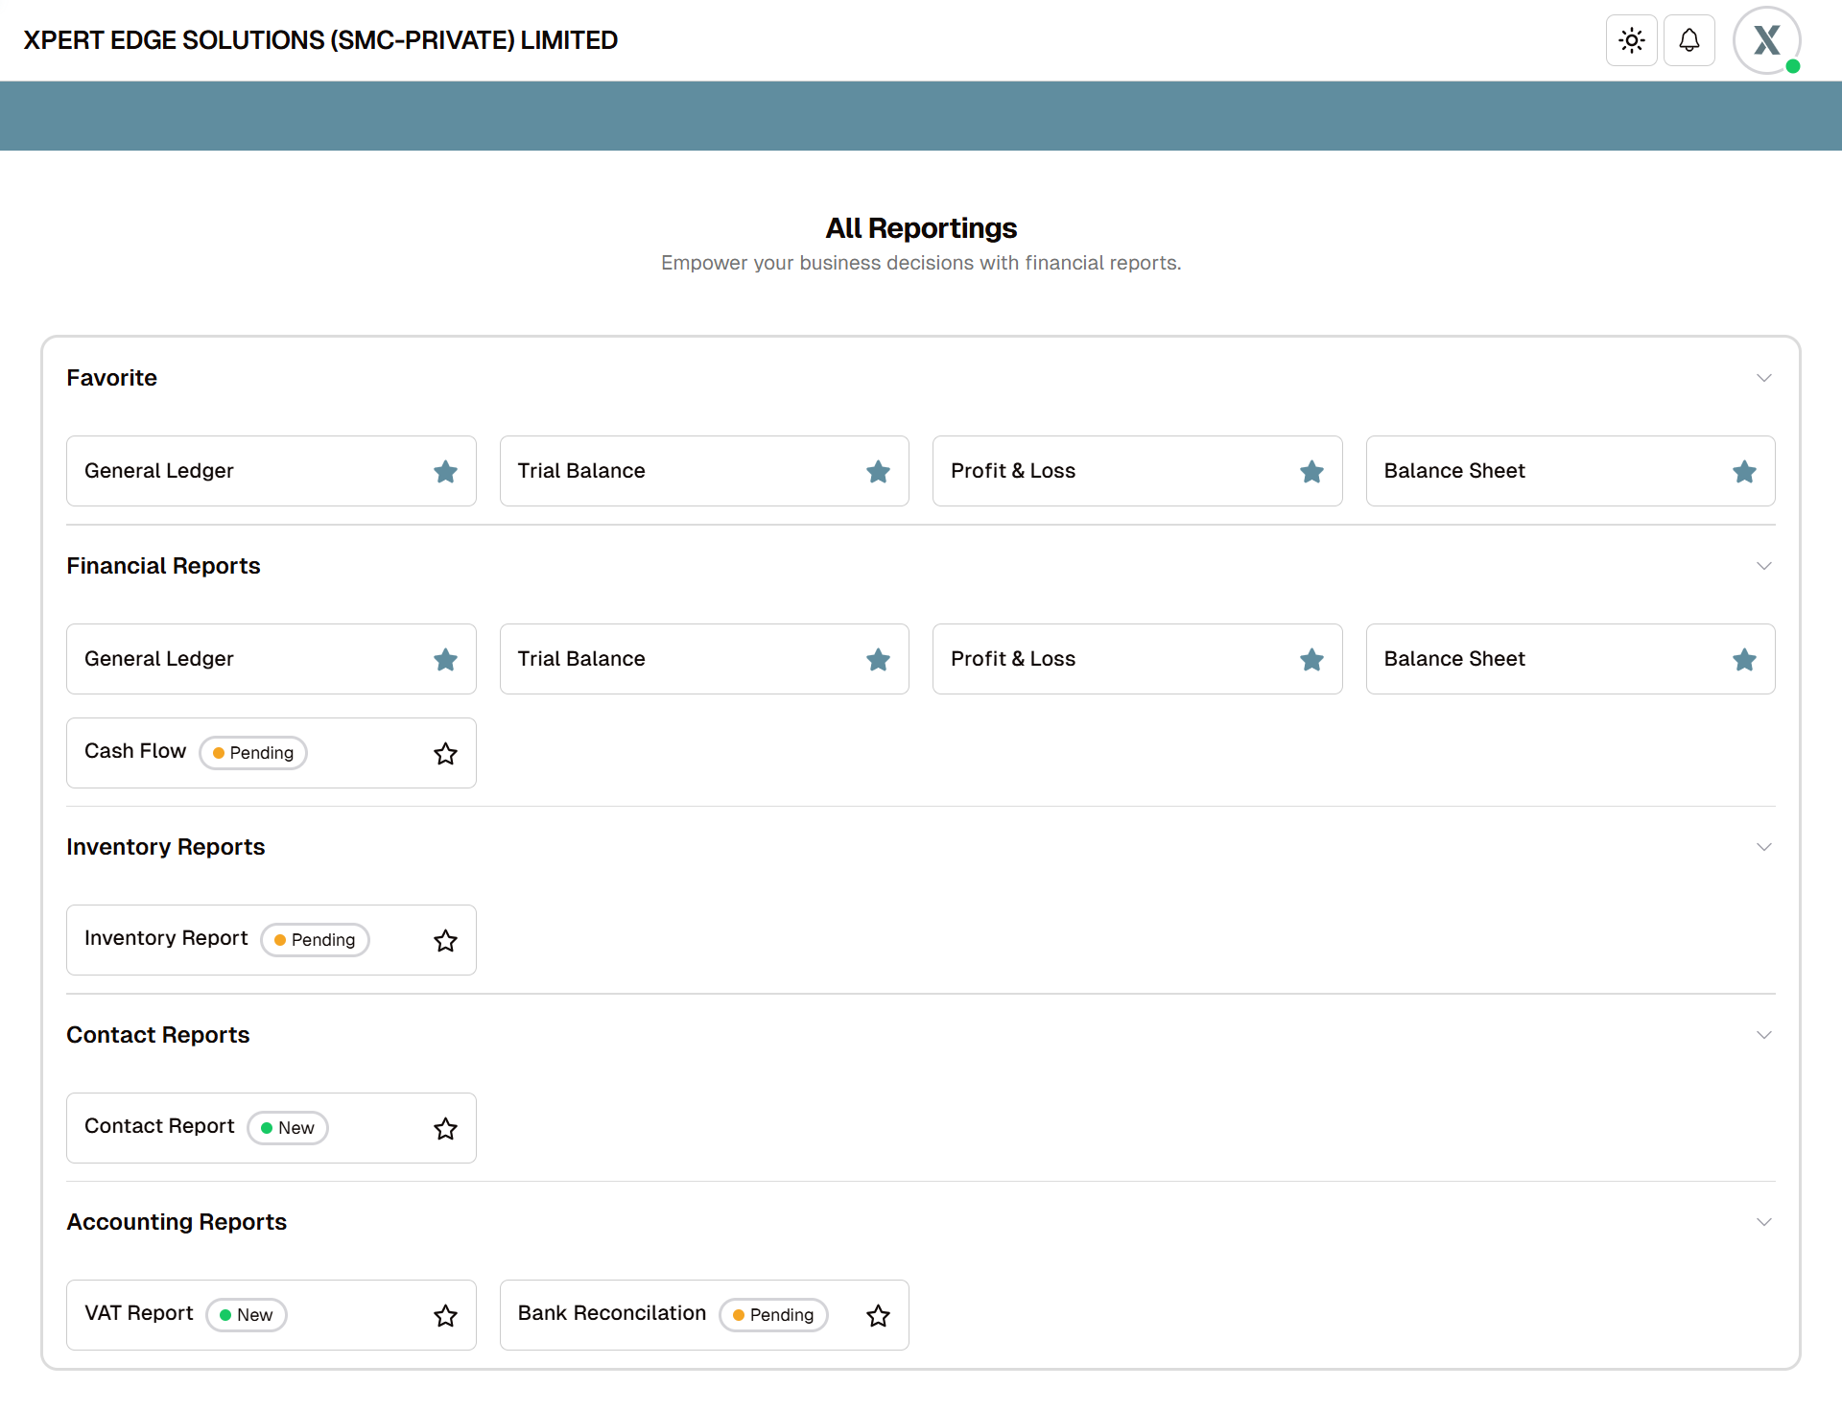Remove Profit & Loss star in Favorite section
The width and height of the screenshot is (1842, 1411).
[1311, 471]
